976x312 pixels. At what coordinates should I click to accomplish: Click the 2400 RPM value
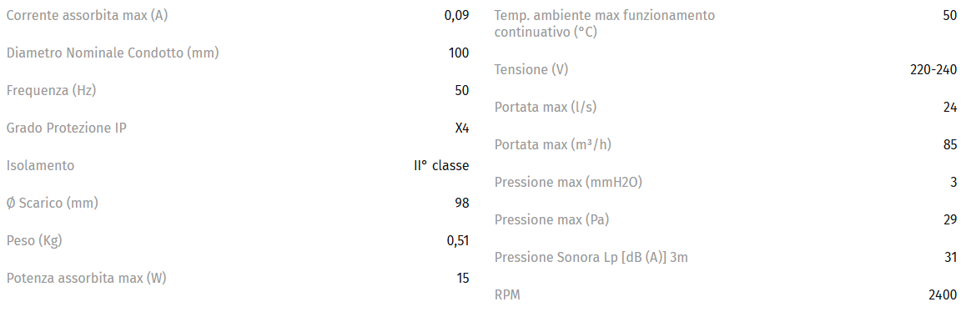click(943, 294)
